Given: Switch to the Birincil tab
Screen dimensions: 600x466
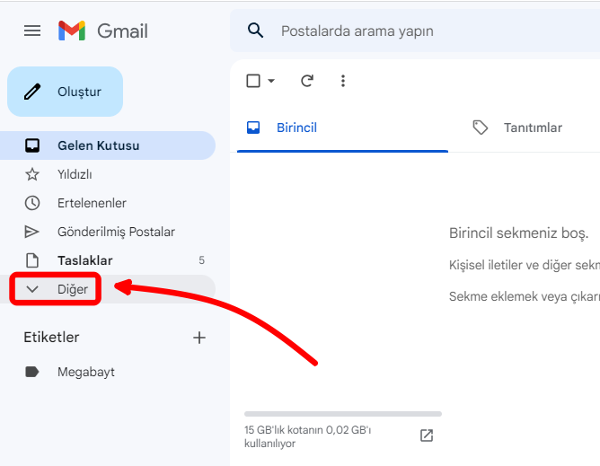Looking at the screenshot, I should 296,127.
